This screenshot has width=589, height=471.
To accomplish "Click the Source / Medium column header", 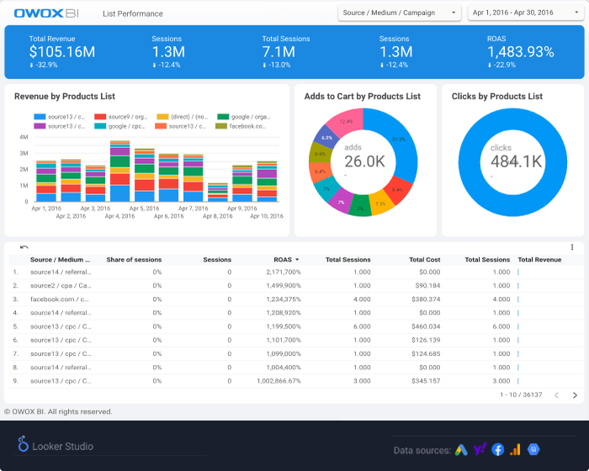I will [60, 260].
